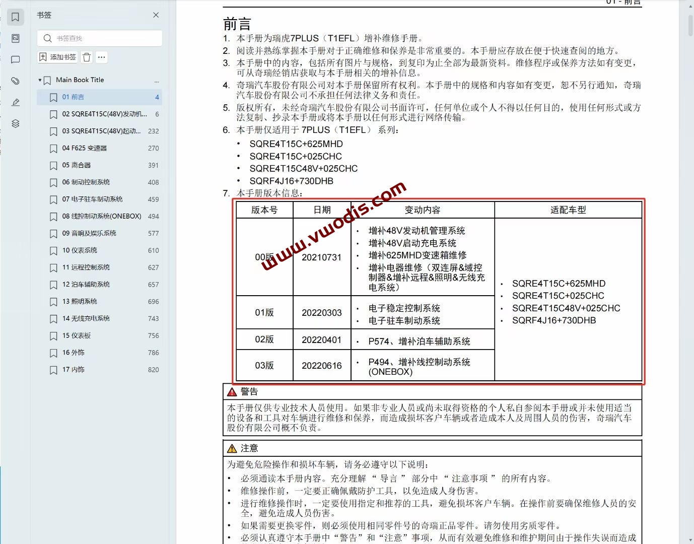This screenshot has height=544, width=694.
Task: Select bookmark 01 前言
Action: 100,97
